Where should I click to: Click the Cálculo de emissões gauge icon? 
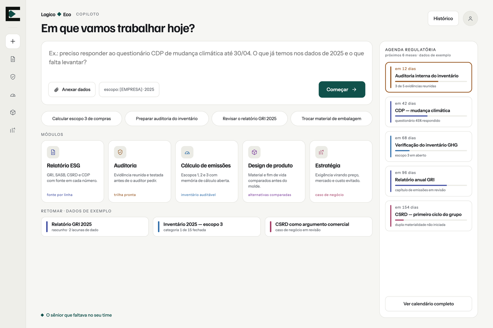[187, 152]
